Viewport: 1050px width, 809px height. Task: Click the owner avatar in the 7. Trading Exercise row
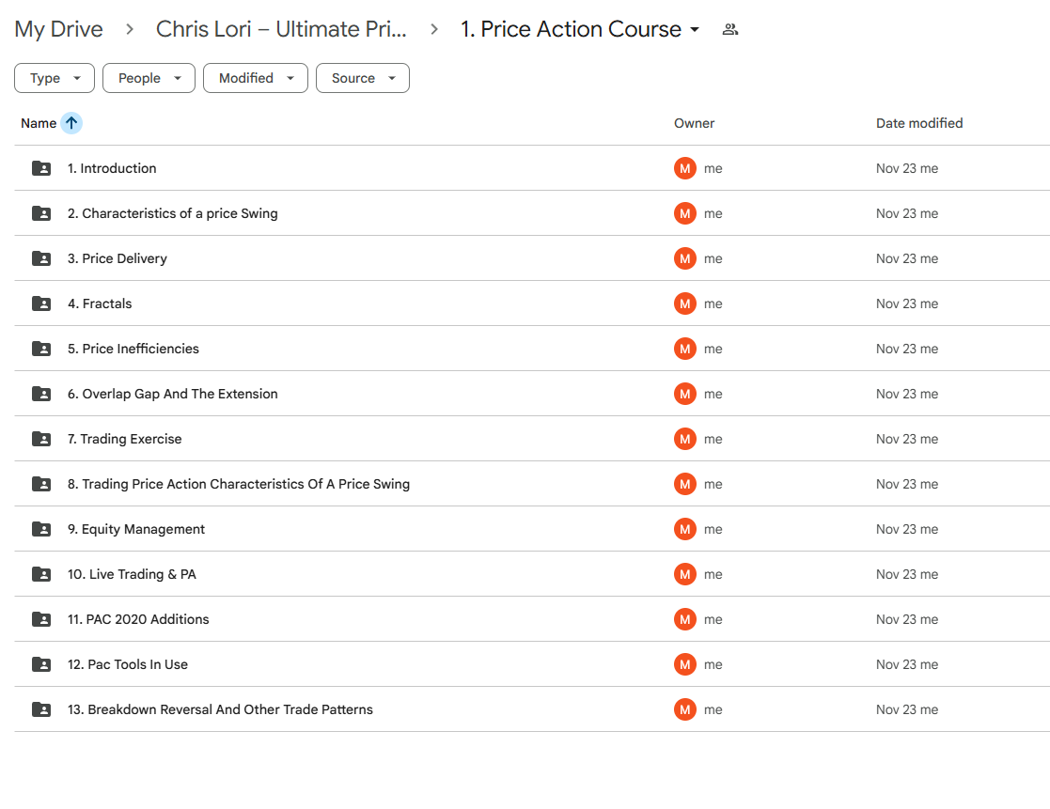click(x=685, y=440)
